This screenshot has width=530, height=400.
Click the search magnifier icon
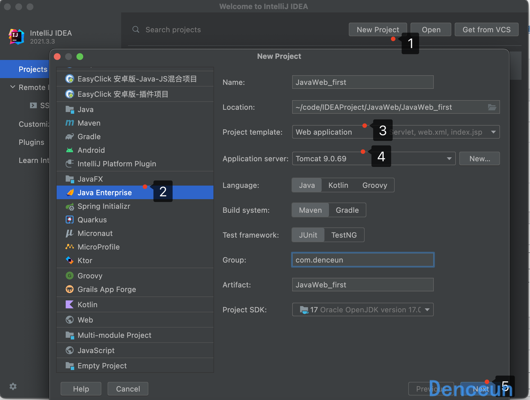[136, 29]
